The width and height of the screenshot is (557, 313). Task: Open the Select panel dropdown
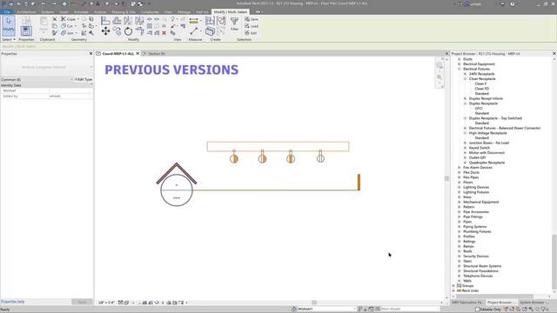[9, 39]
